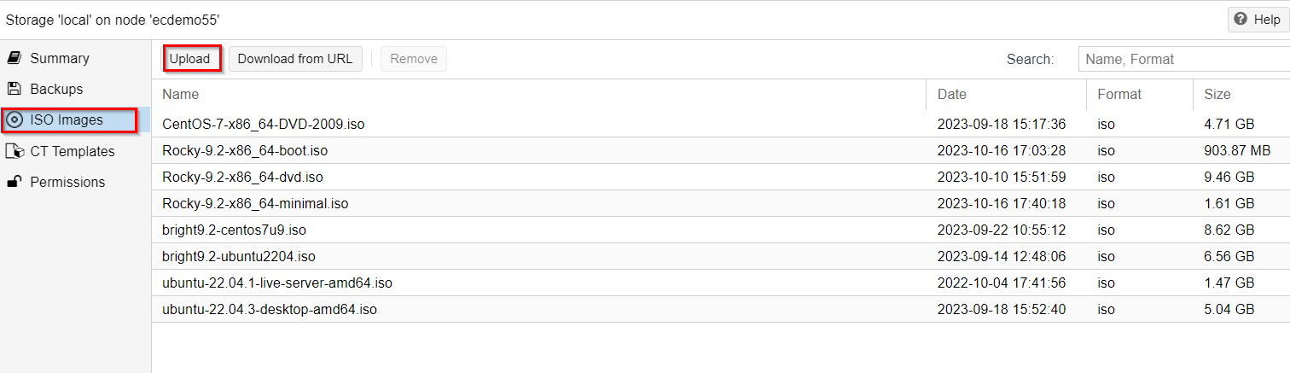Open the Summary tab

point(60,58)
